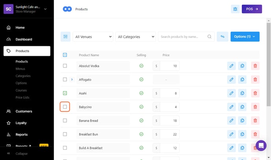Delete the Banana Bread product
The height and width of the screenshot is (160, 271).
255,120
